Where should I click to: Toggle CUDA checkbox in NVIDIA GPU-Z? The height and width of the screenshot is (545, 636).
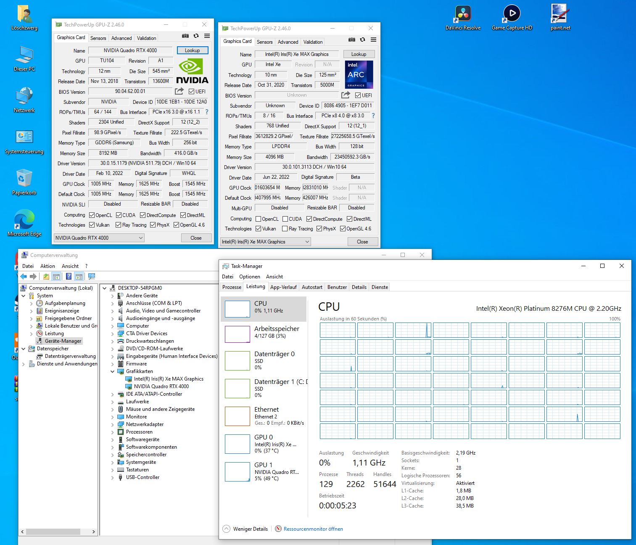tap(119, 215)
